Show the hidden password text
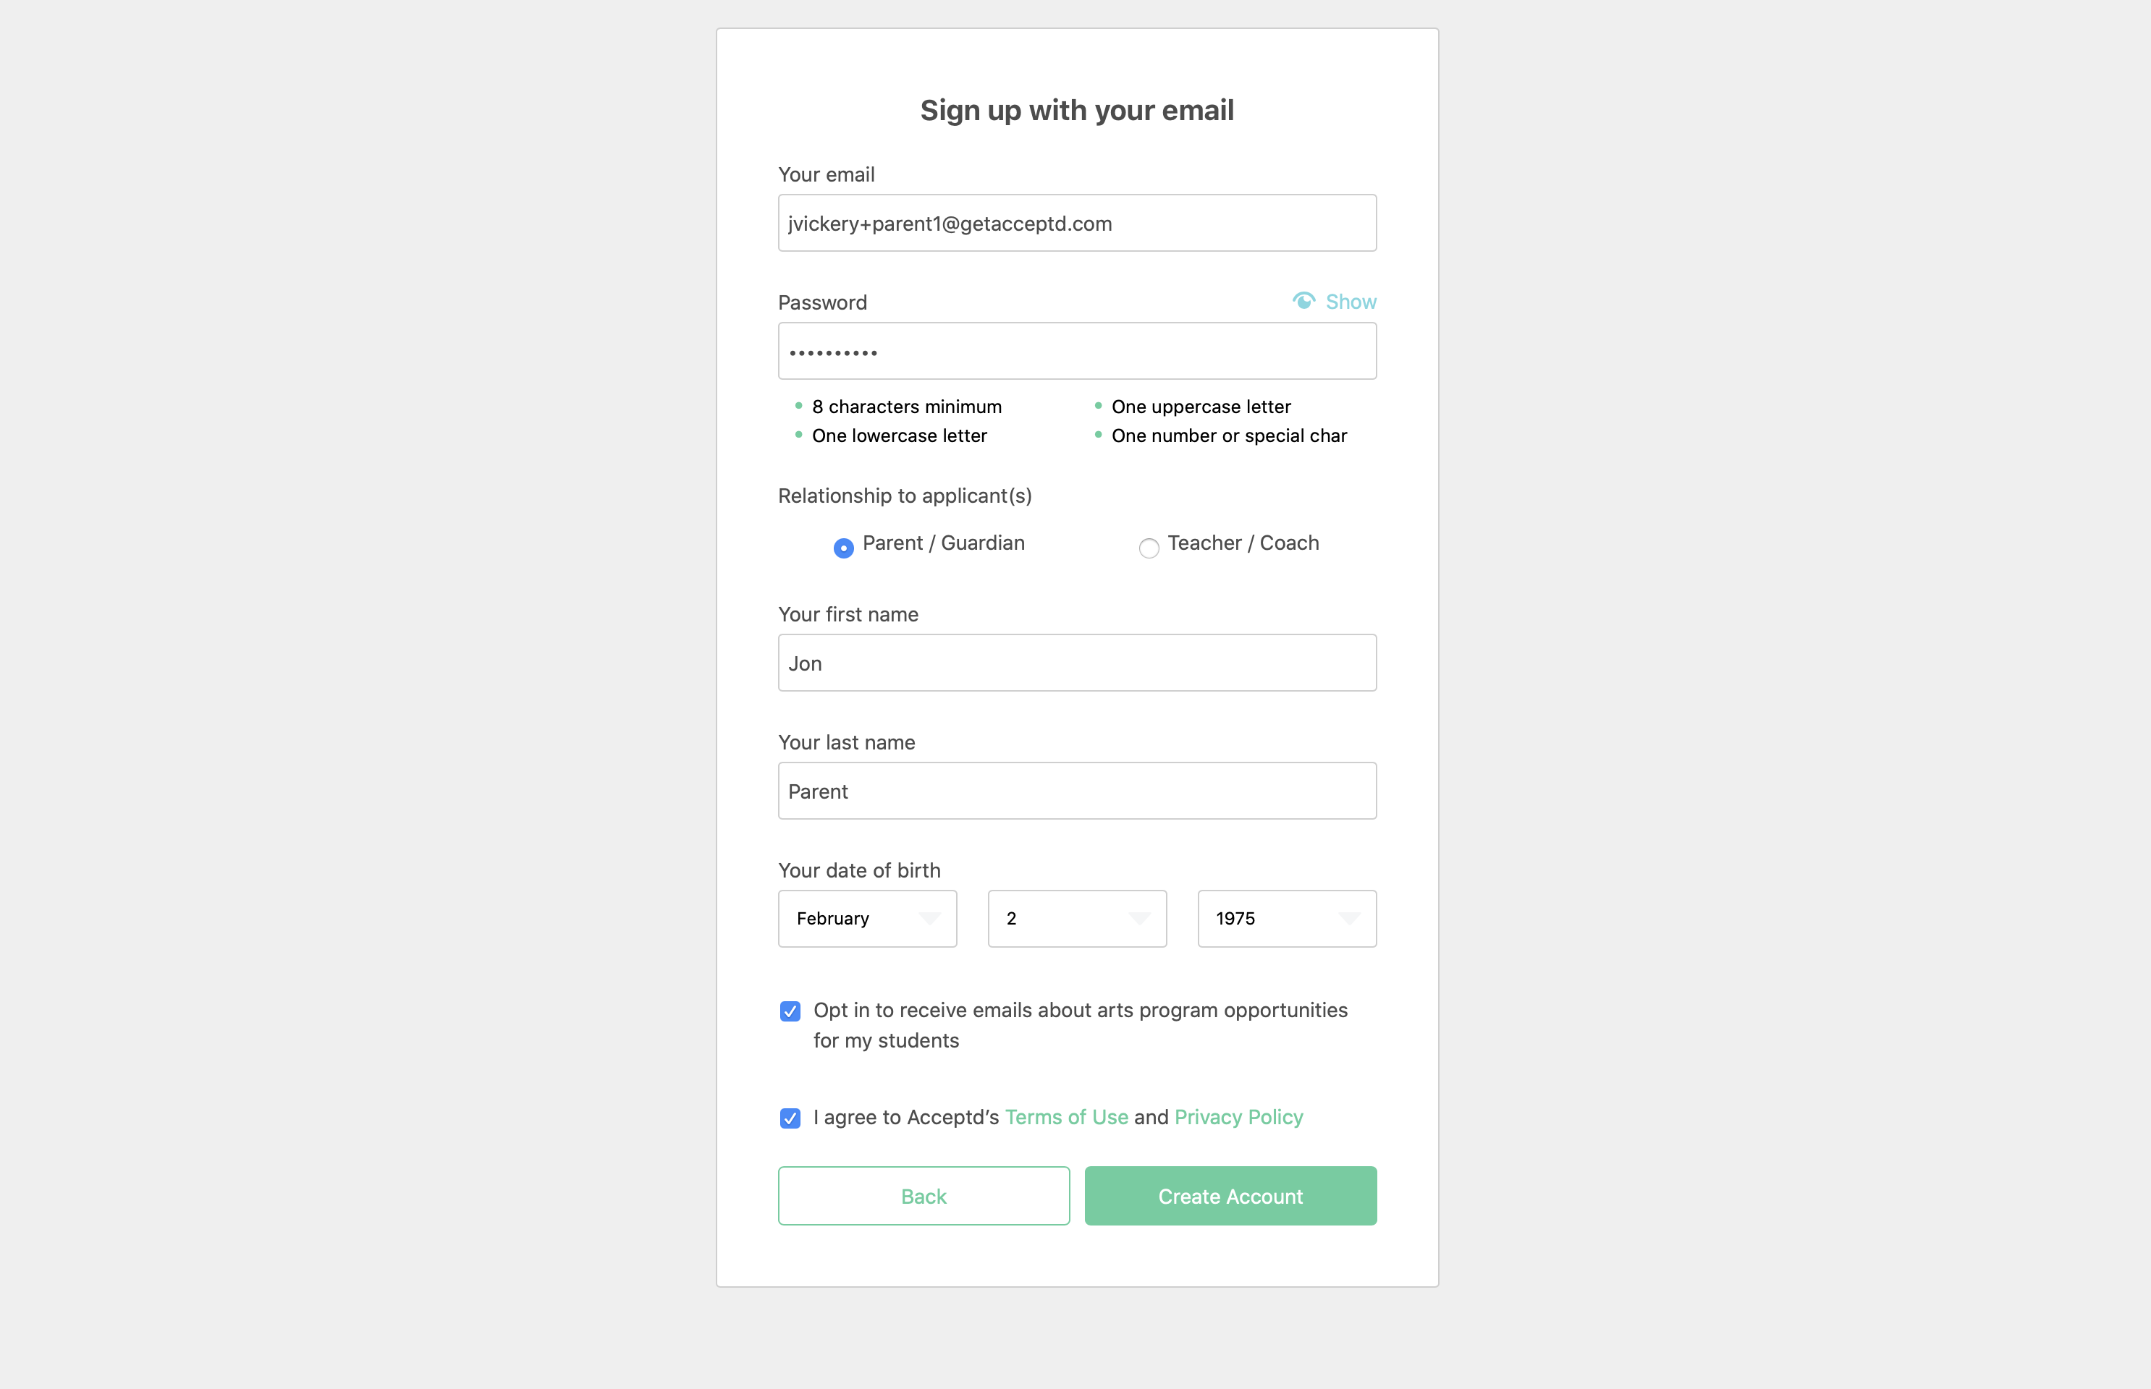2151x1389 pixels. tap(1334, 301)
